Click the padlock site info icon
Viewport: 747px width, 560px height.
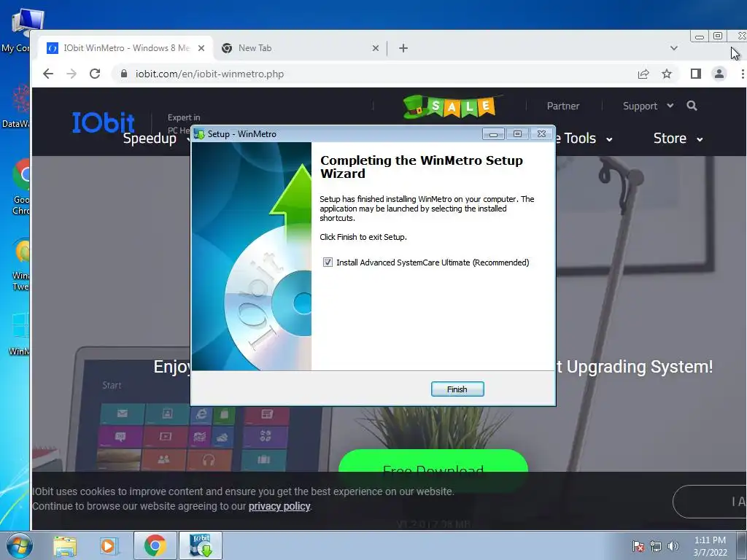coord(124,74)
